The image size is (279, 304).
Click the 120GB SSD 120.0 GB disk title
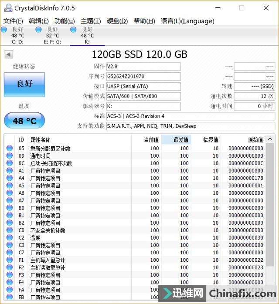(x=139, y=54)
